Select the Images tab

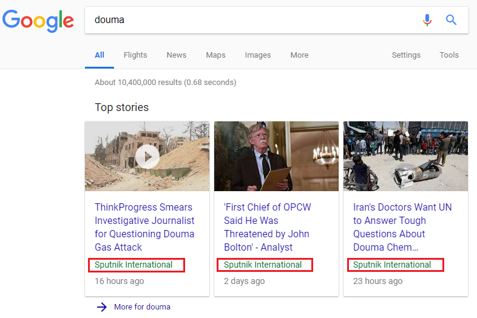258,55
